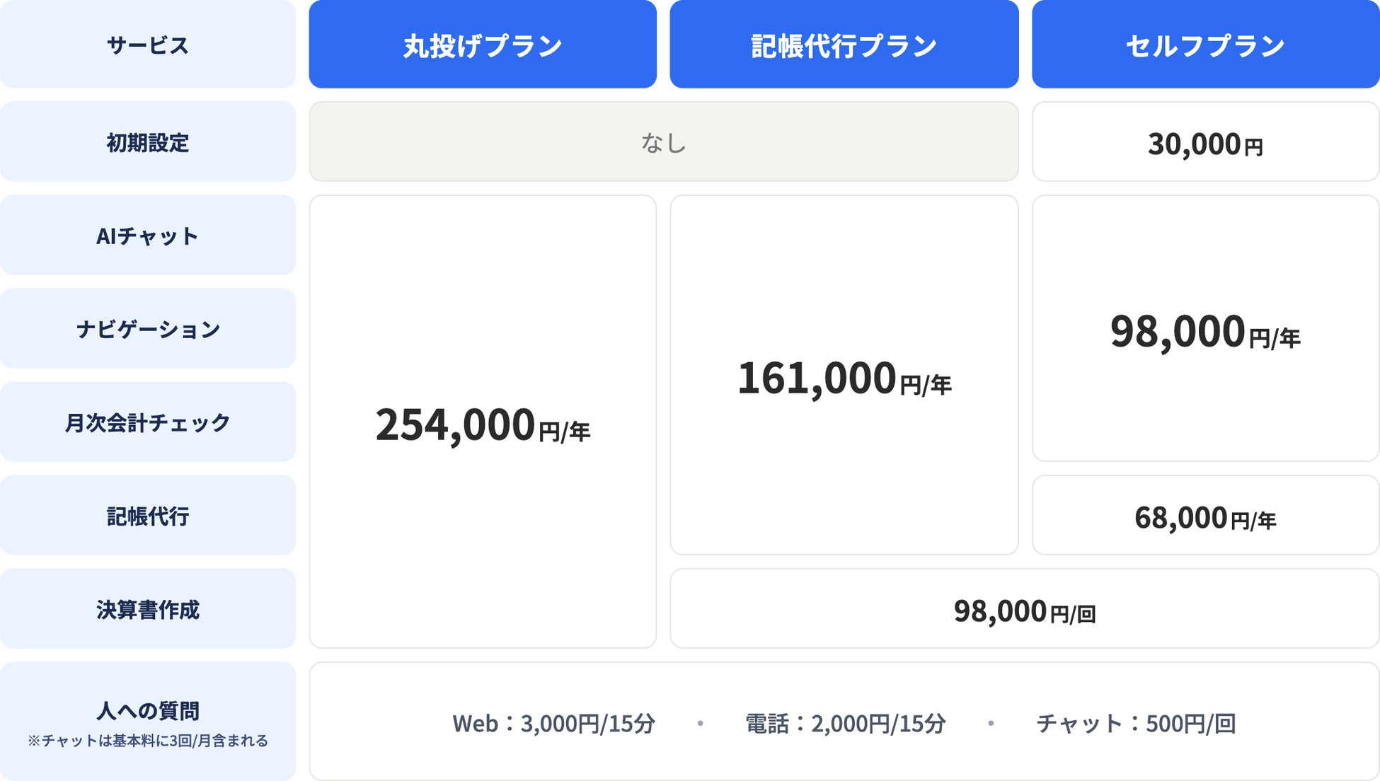Click the 161,000円/年 price cell
1380x781 pixels.
[844, 375]
